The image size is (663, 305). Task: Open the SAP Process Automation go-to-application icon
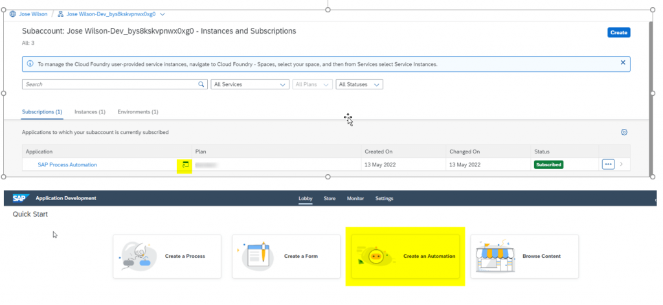[x=185, y=165]
